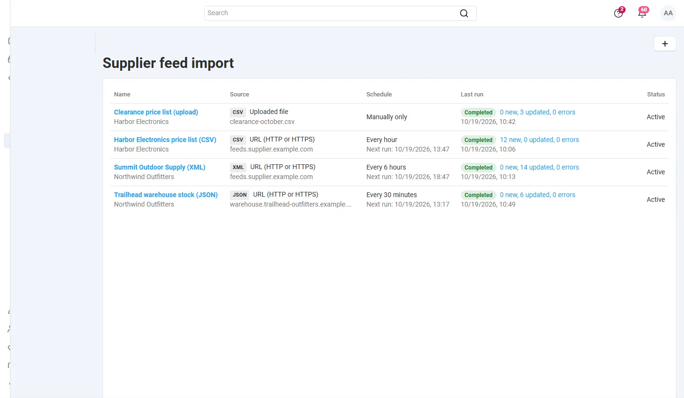Click the Completed badge in the Summit Outdoor Supply row
This screenshot has width=684, height=398.
[478, 168]
